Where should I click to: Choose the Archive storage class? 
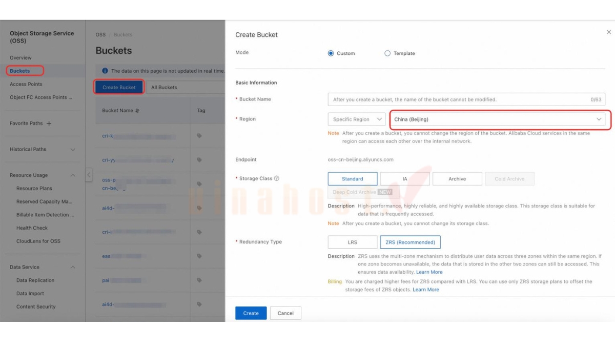[x=457, y=179]
